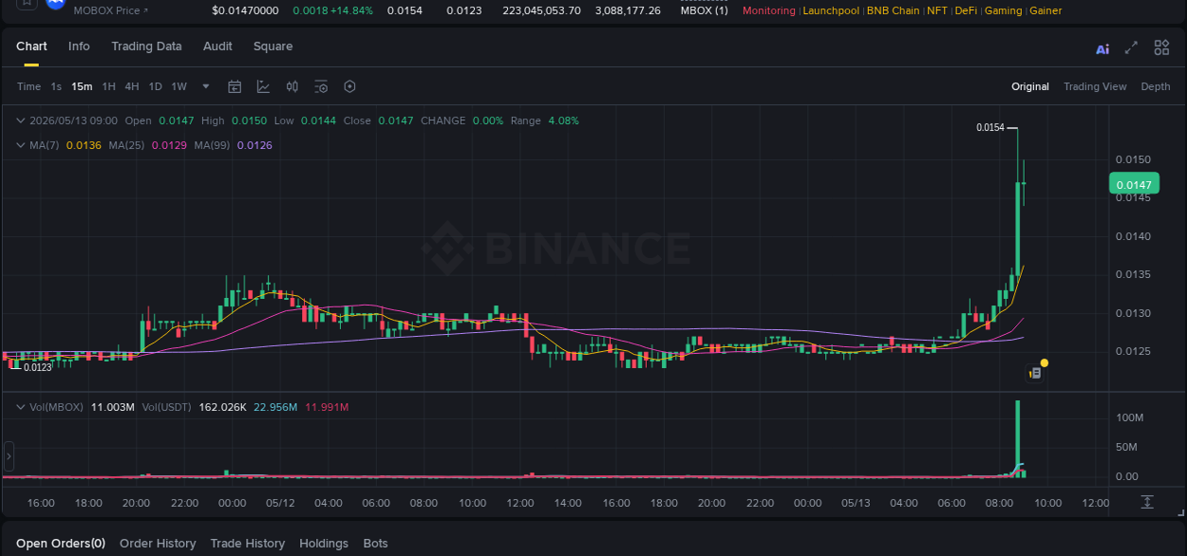The image size is (1187, 556).
Task: Select the 1s time interval
Action: tap(56, 86)
